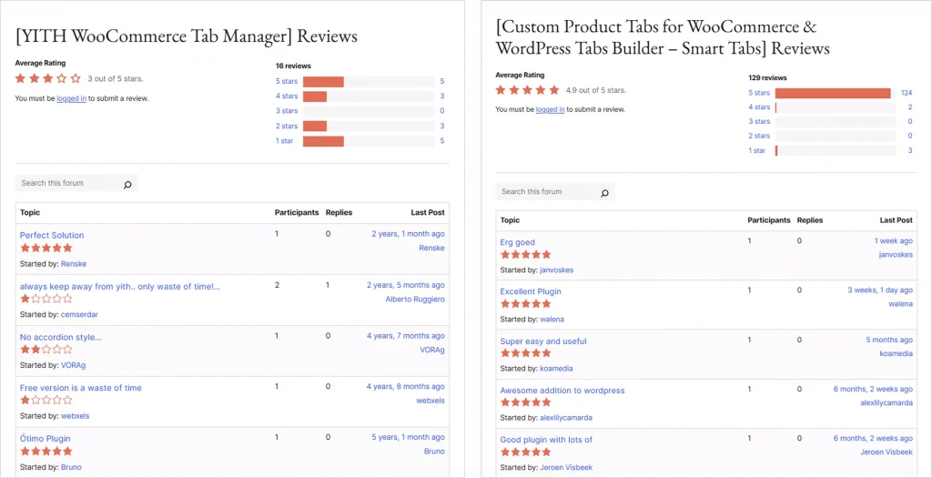Open author profile link 'janvoskes' under Started by
Image resolution: width=932 pixels, height=478 pixels.
point(557,270)
